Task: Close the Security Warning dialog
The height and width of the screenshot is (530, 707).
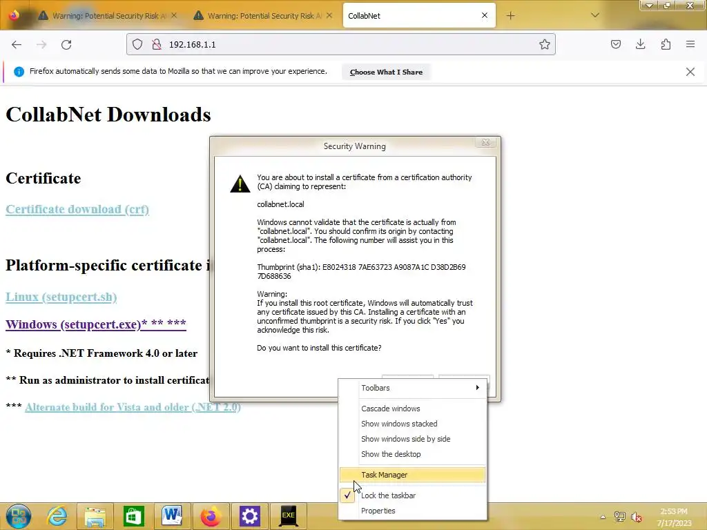Action: [x=485, y=142]
